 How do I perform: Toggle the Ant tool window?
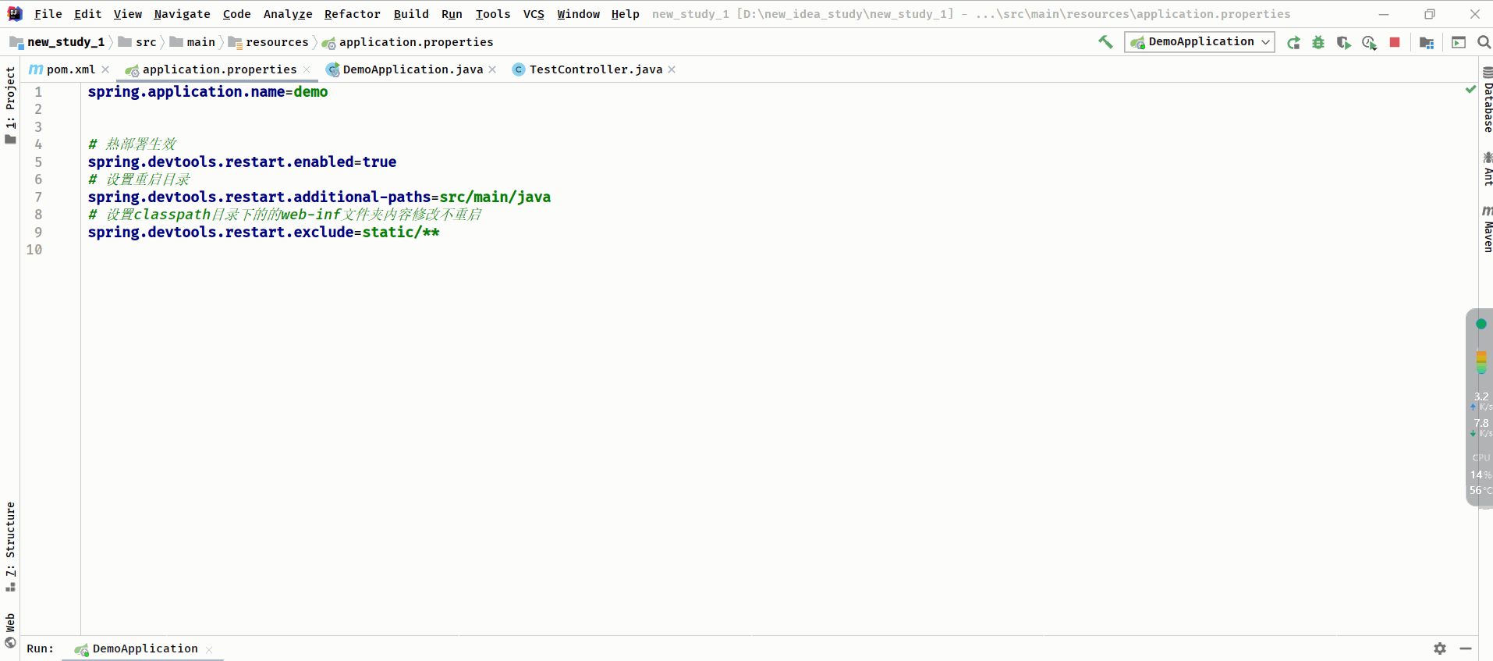click(x=1487, y=169)
